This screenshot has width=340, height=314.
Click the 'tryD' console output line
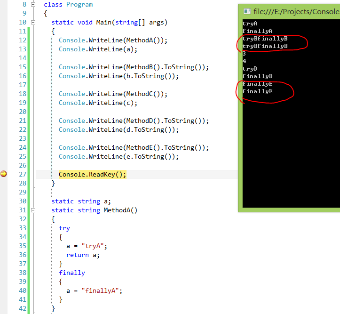coord(250,69)
